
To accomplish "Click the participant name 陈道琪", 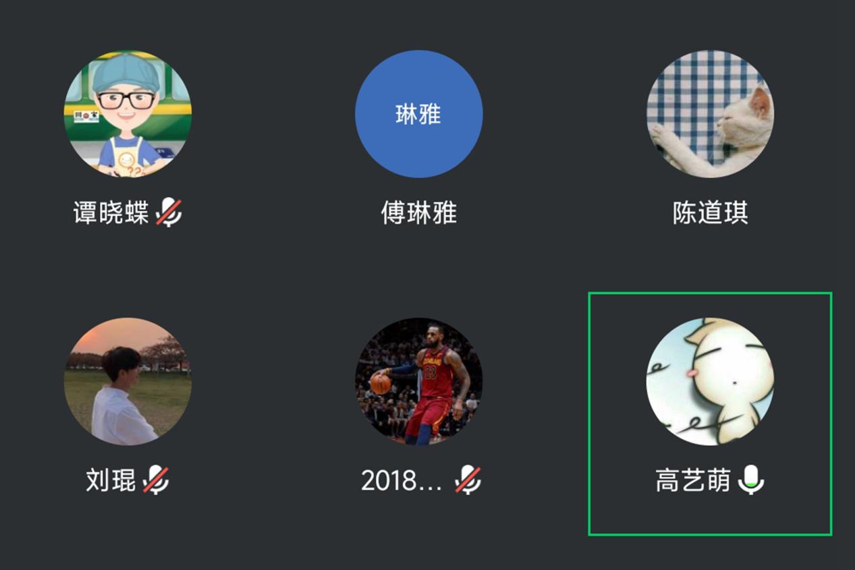I will pos(711,213).
